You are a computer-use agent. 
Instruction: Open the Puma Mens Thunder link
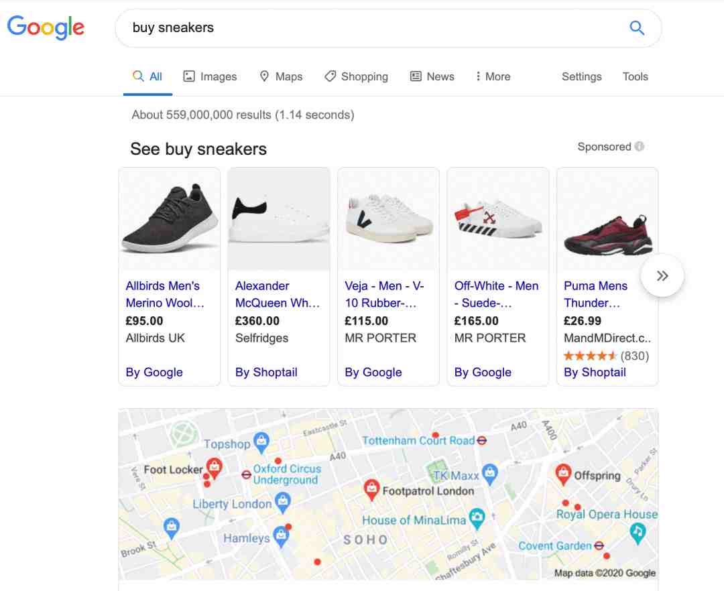tap(596, 294)
